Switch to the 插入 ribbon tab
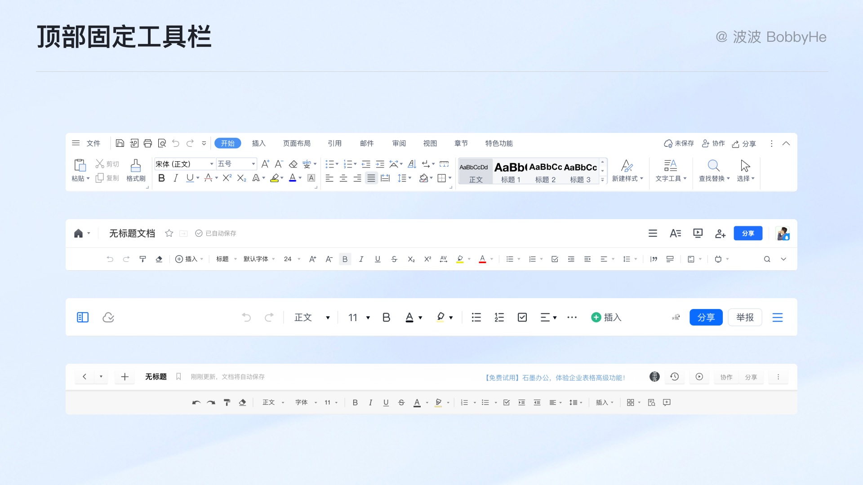This screenshot has height=485, width=863. [x=258, y=143]
